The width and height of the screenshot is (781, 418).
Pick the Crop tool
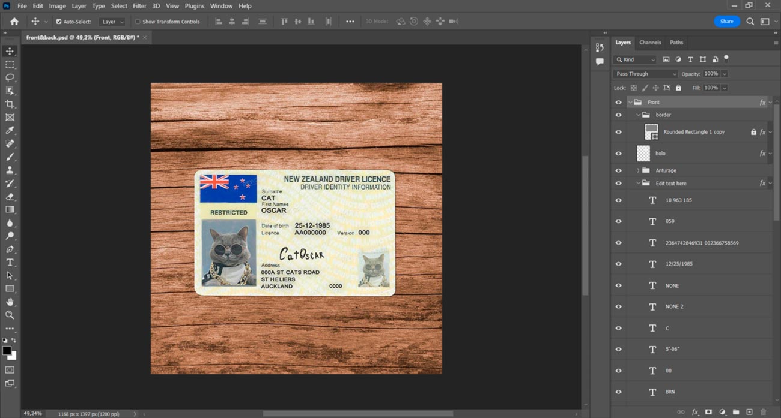pos(10,104)
